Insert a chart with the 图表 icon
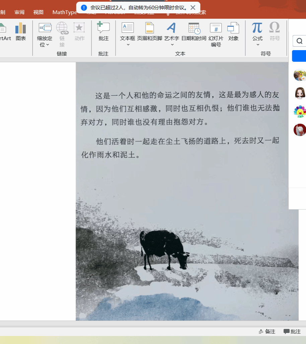Screen dimensions: 306x344 point(20,31)
